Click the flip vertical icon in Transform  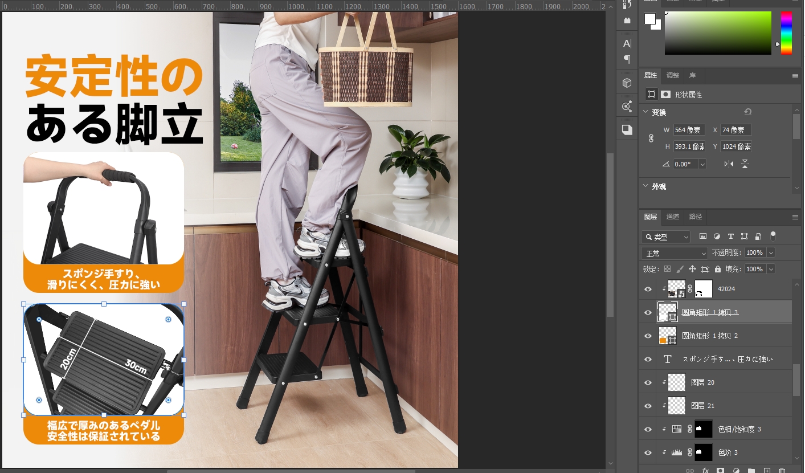pyautogui.click(x=745, y=164)
